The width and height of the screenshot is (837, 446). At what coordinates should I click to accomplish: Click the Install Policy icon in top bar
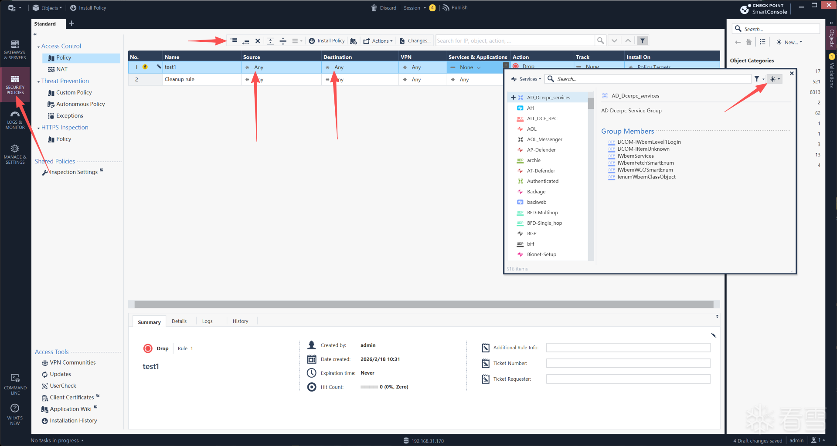coord(73,8)
